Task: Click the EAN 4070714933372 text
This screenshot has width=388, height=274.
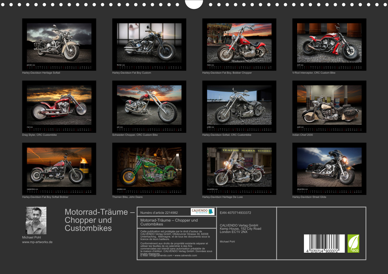Action: point(235,213)
